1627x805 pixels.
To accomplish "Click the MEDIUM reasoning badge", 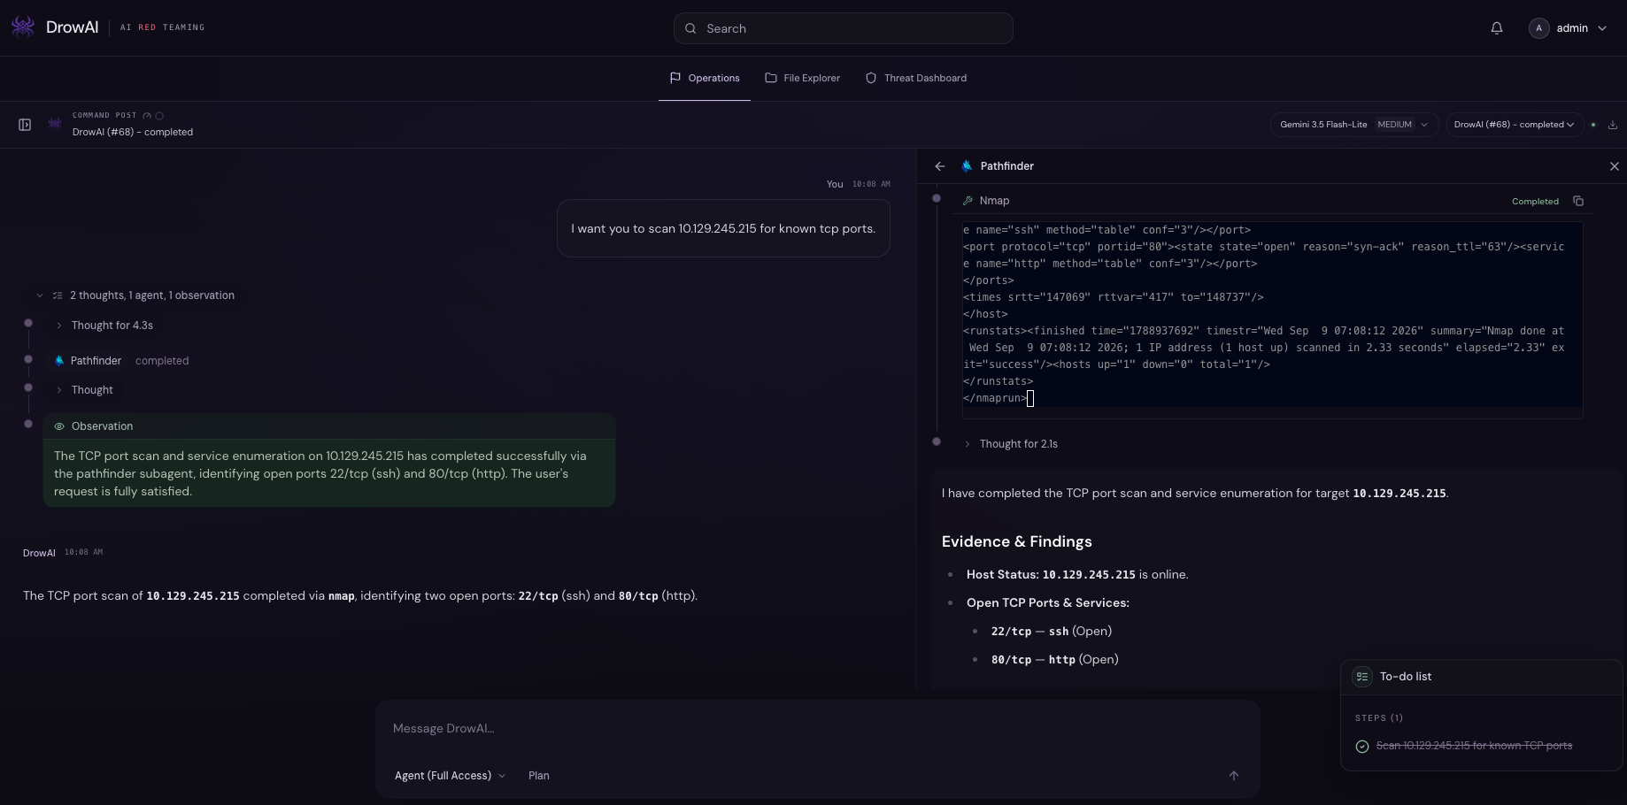I will [1395, 125].
